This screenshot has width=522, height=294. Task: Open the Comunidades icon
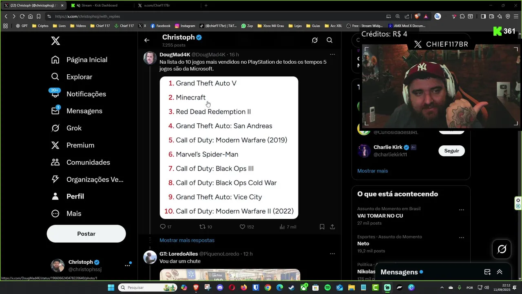55,162
